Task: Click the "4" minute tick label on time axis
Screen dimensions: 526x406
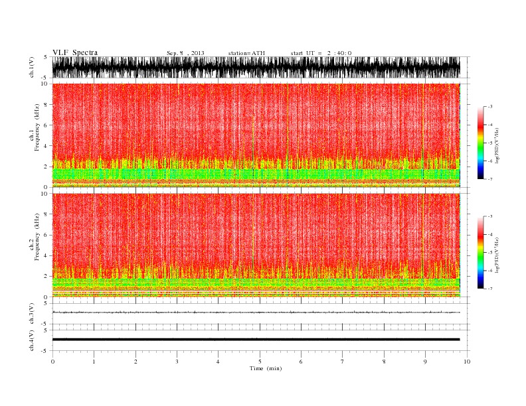Action: [218, 362]
